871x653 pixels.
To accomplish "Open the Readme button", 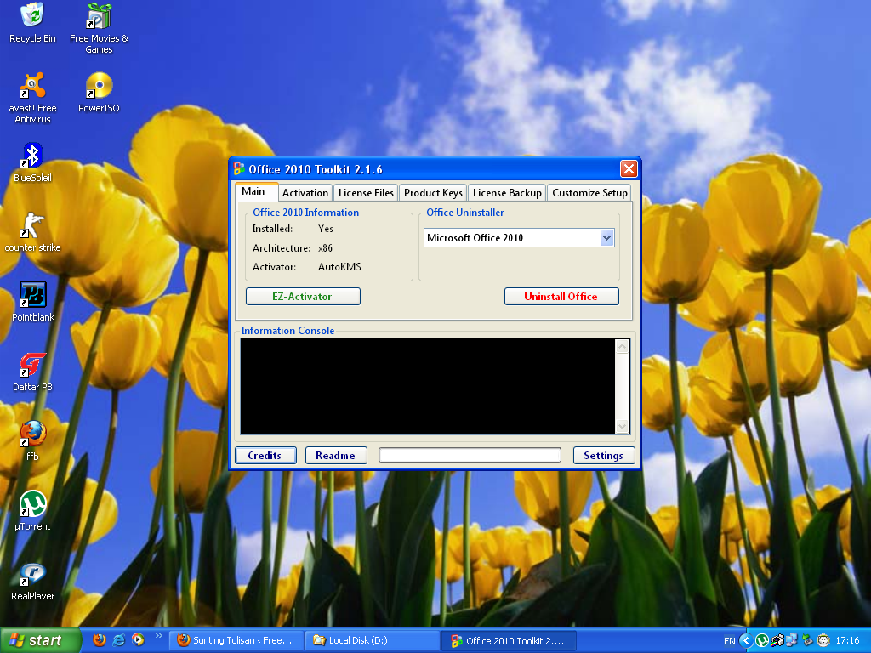I will click(x=335, y=456).
